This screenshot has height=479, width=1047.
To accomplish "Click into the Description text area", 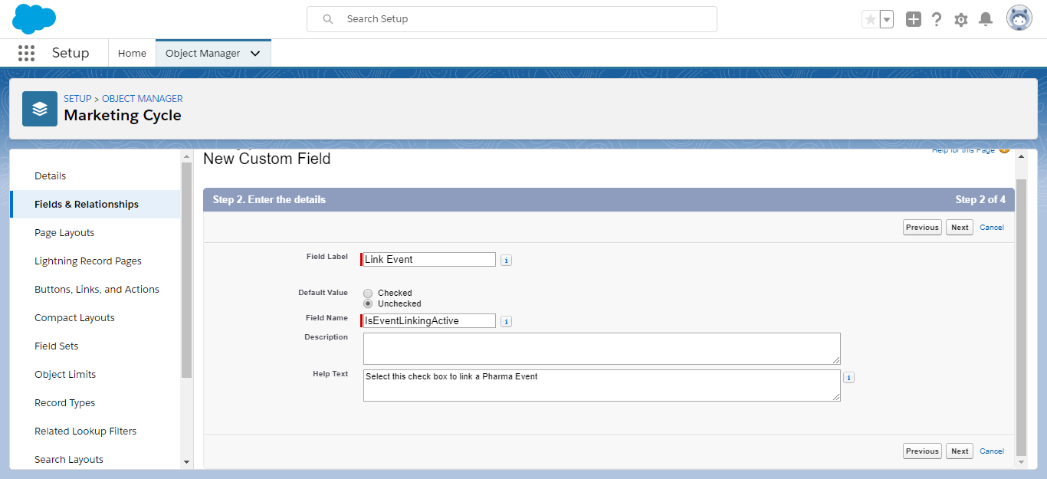I will pyautogui.click(x=602, y=348).
